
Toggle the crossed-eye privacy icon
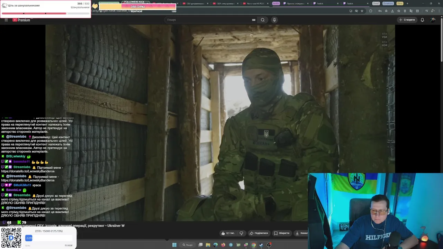tap(356, 11)
